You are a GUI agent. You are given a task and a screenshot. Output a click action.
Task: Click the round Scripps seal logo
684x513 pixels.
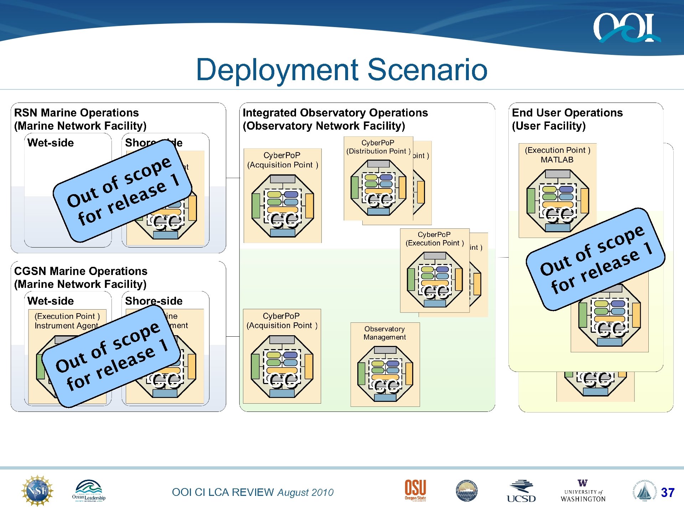467,491
